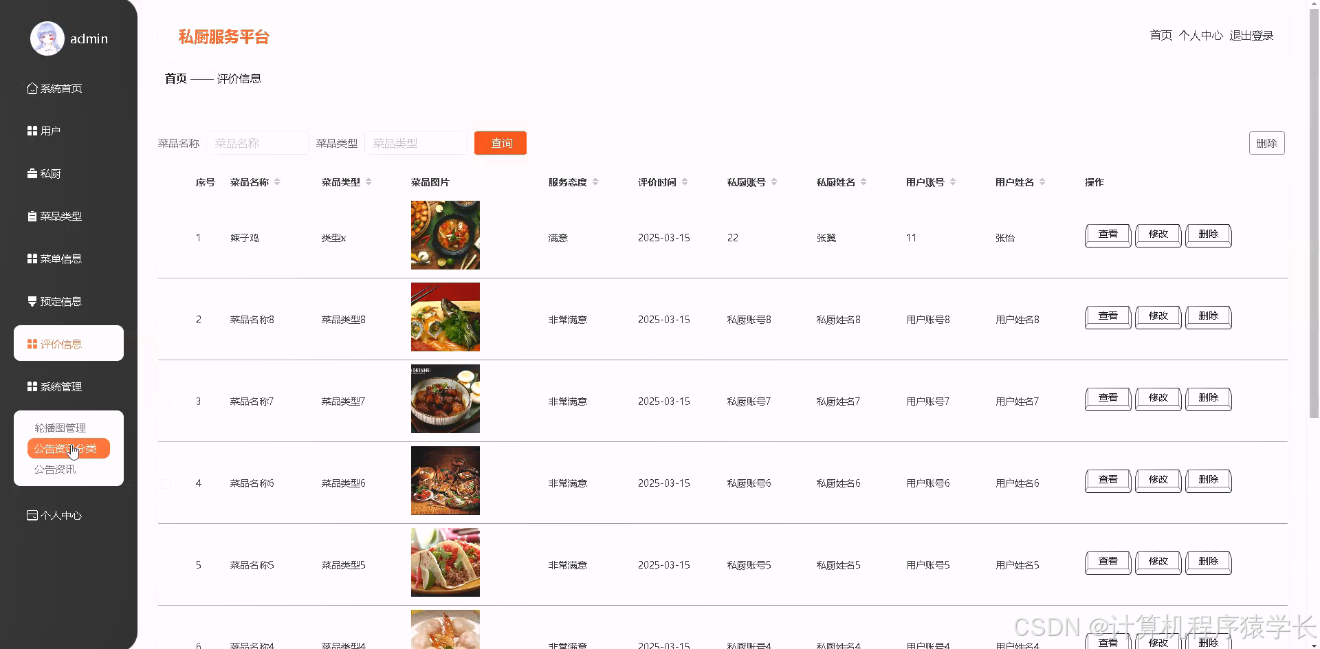This screenshot has width=1320, height=649.
Task: Click 查看 for the 菜品名称5 row
Action: pos(1108,562)
